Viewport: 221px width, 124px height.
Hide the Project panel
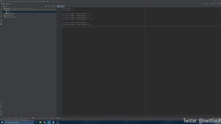(55, 6)
